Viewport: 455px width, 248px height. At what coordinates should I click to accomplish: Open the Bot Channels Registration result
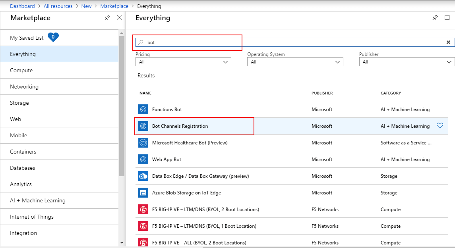292,126
